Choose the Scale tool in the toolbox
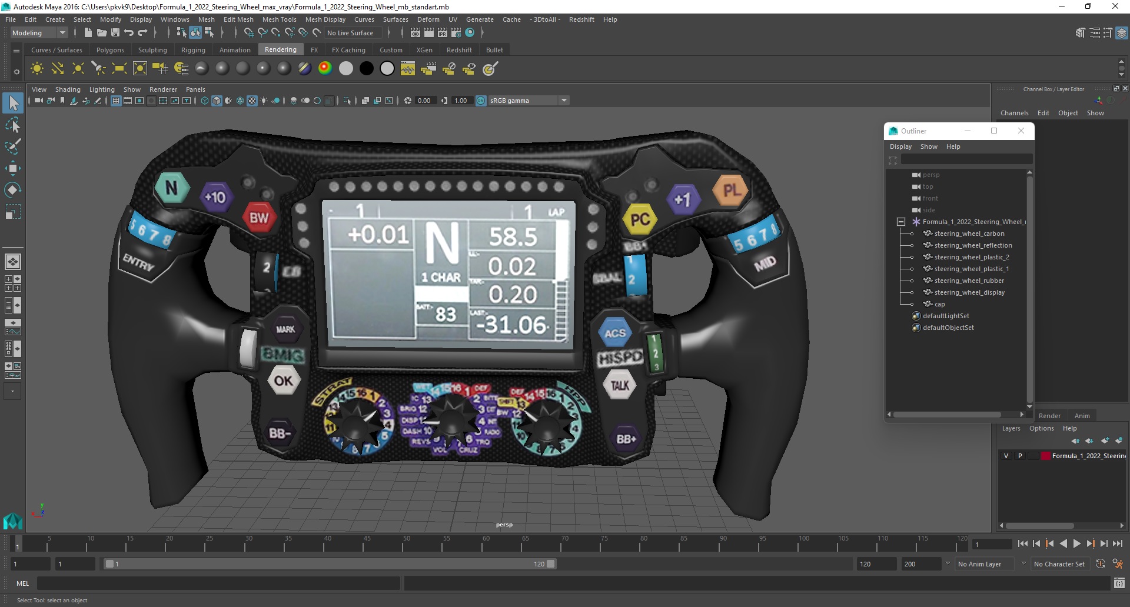This screenshot has width=1130, height=607. click(x=13, y=211)
